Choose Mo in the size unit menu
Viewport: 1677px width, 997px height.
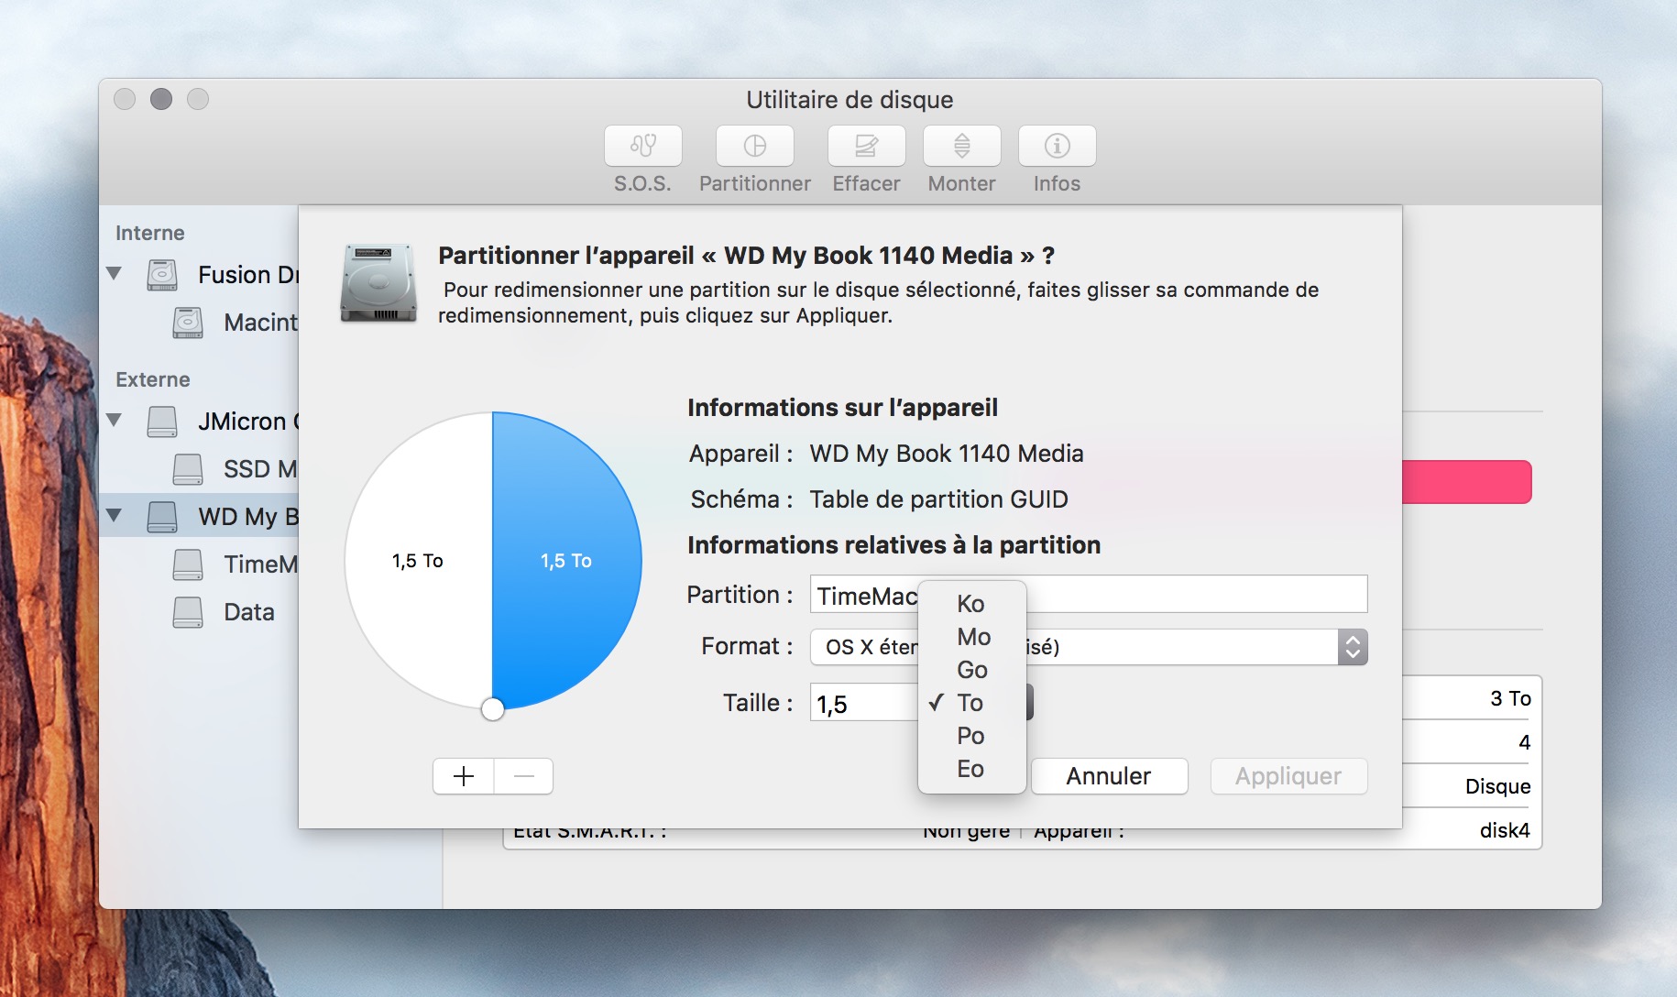(971, 637)
